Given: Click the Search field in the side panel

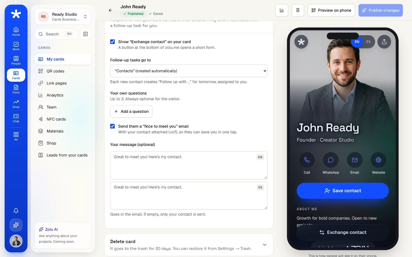Looking at the screenshot, I should click(56, 34).
